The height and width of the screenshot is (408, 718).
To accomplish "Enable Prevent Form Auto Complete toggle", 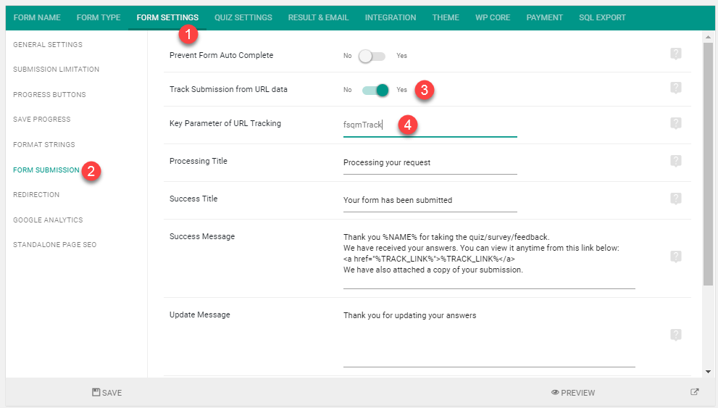I will click(372, 56).
